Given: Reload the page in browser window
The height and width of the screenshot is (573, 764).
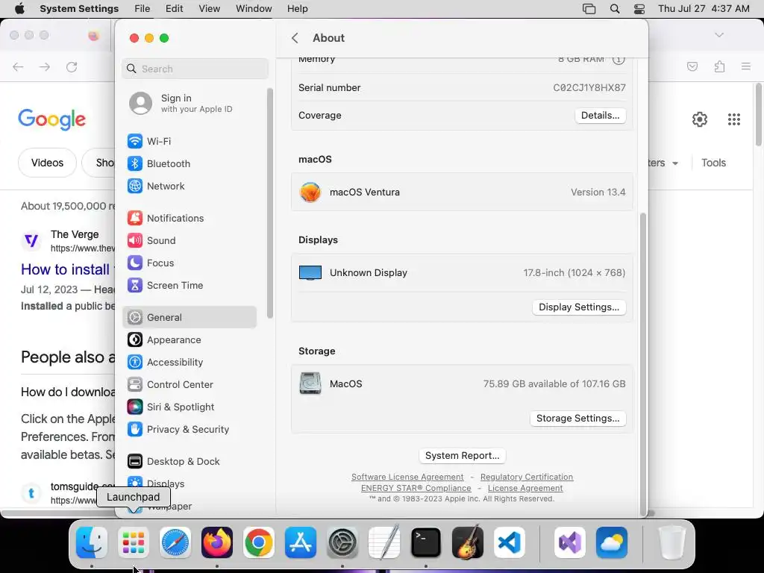Looking at the screenshot, I should (x=72, y=67).
